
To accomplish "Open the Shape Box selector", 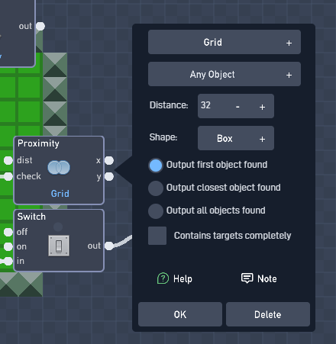I will [236, 138].
